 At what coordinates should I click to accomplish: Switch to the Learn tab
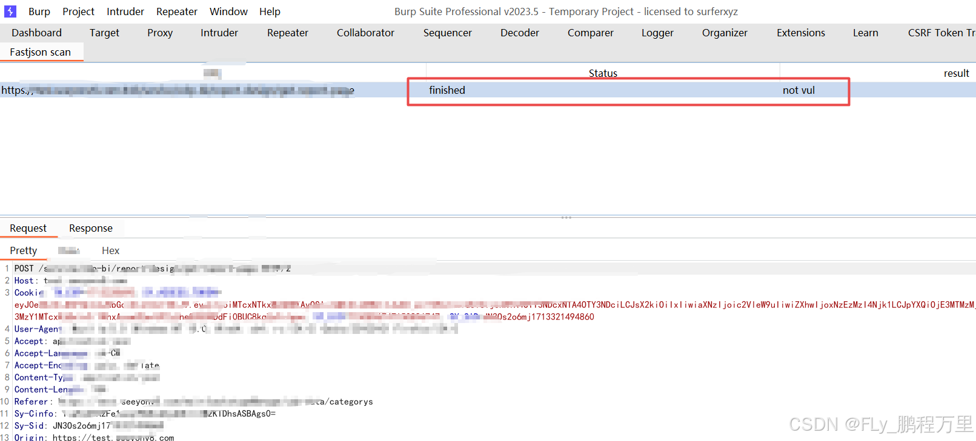coord(865,33)
